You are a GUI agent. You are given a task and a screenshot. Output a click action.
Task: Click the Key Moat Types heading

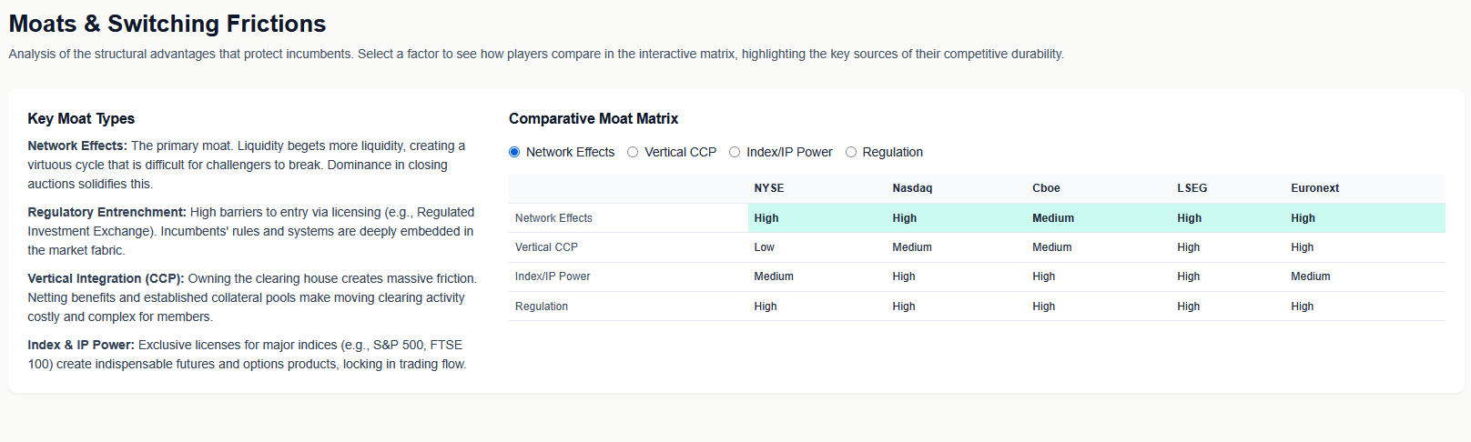[81, 118]
